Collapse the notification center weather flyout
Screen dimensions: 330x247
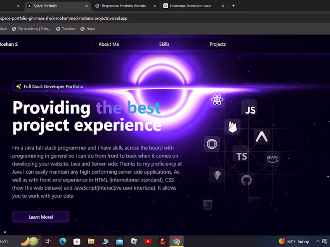293,241
